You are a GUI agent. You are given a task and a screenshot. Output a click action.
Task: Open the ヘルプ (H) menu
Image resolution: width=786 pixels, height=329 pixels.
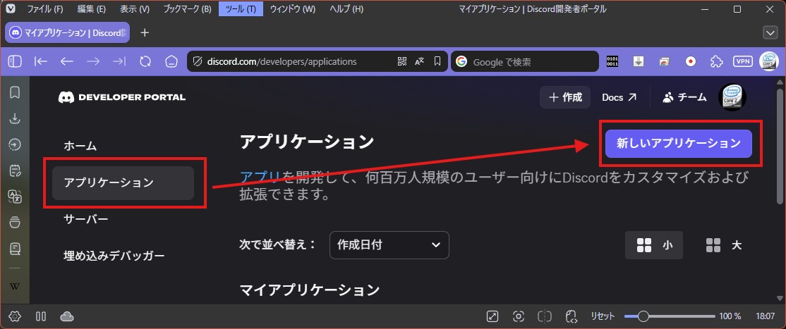pyautogui.click(x=346, y=9)
